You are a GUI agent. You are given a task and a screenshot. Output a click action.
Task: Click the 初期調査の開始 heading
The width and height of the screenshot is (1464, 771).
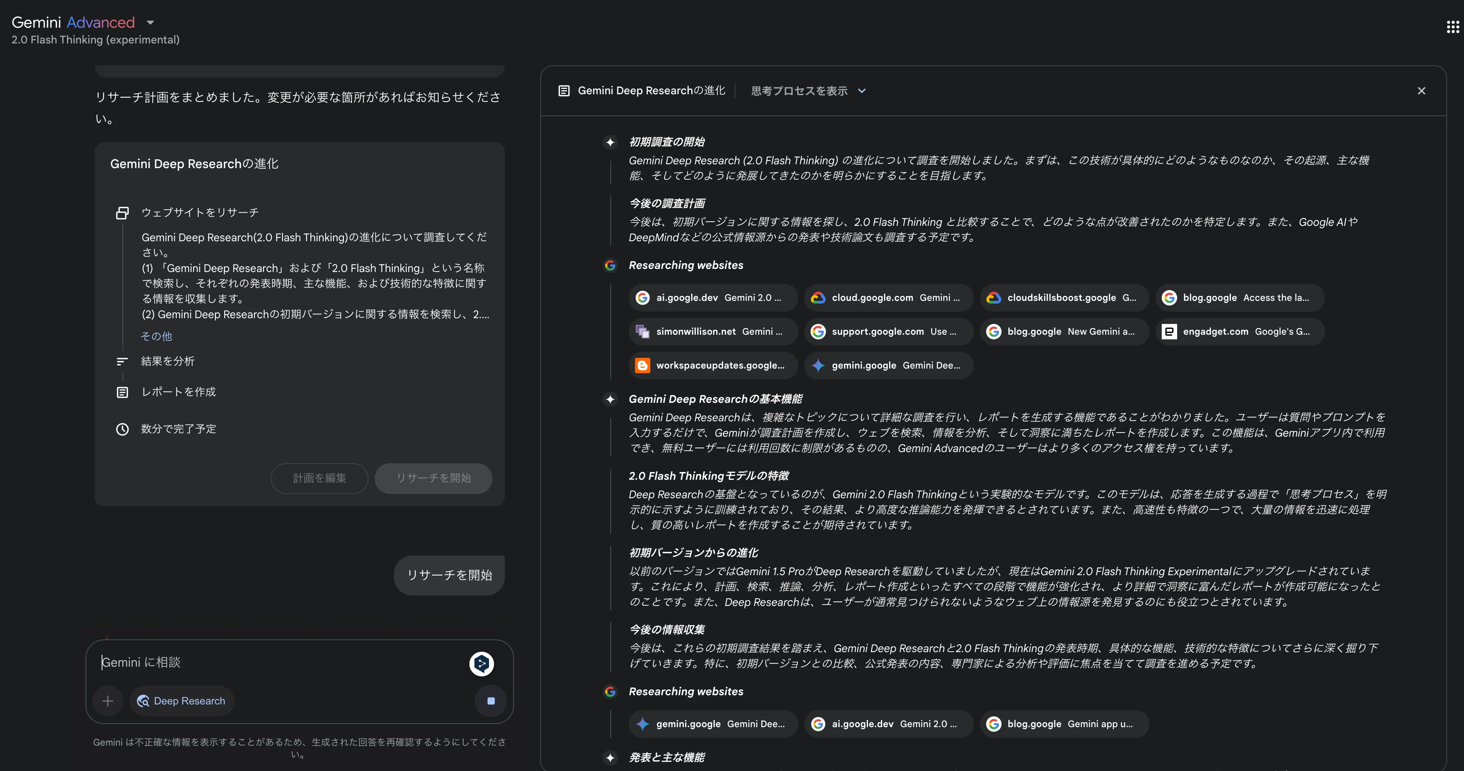667,142
